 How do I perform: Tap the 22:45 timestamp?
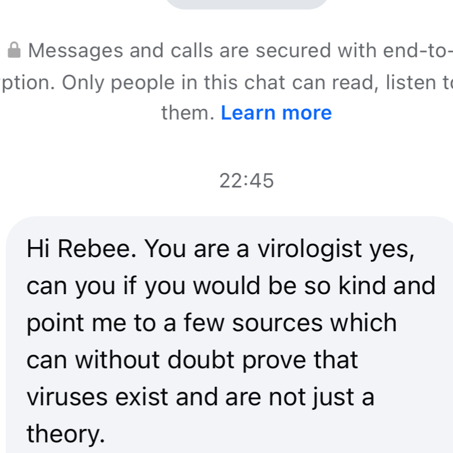(246, 181)
